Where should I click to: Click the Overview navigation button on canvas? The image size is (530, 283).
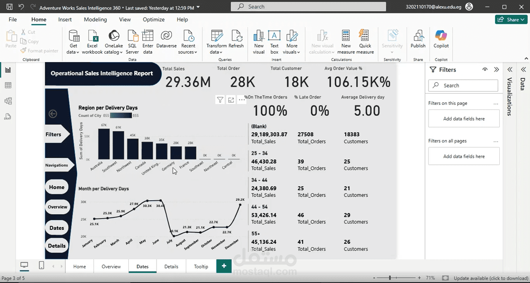57,207
